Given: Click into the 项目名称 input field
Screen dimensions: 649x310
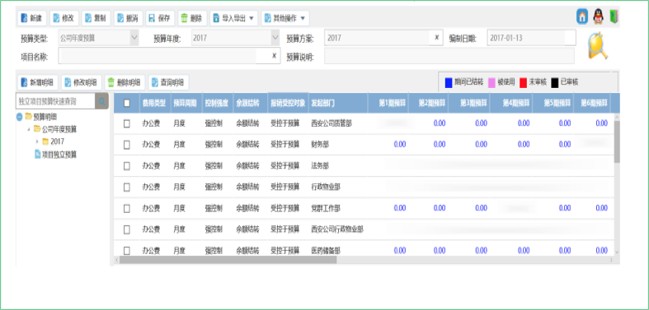Looking at the screenshot, I should click(169, 56).
